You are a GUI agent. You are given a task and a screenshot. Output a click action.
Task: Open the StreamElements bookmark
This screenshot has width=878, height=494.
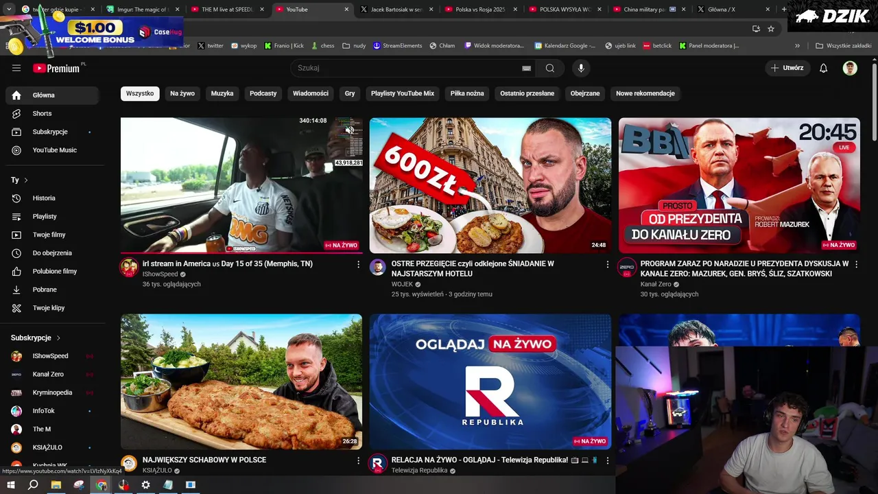[398, 45]
